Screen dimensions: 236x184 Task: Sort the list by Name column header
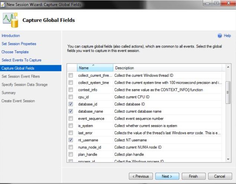94,68
